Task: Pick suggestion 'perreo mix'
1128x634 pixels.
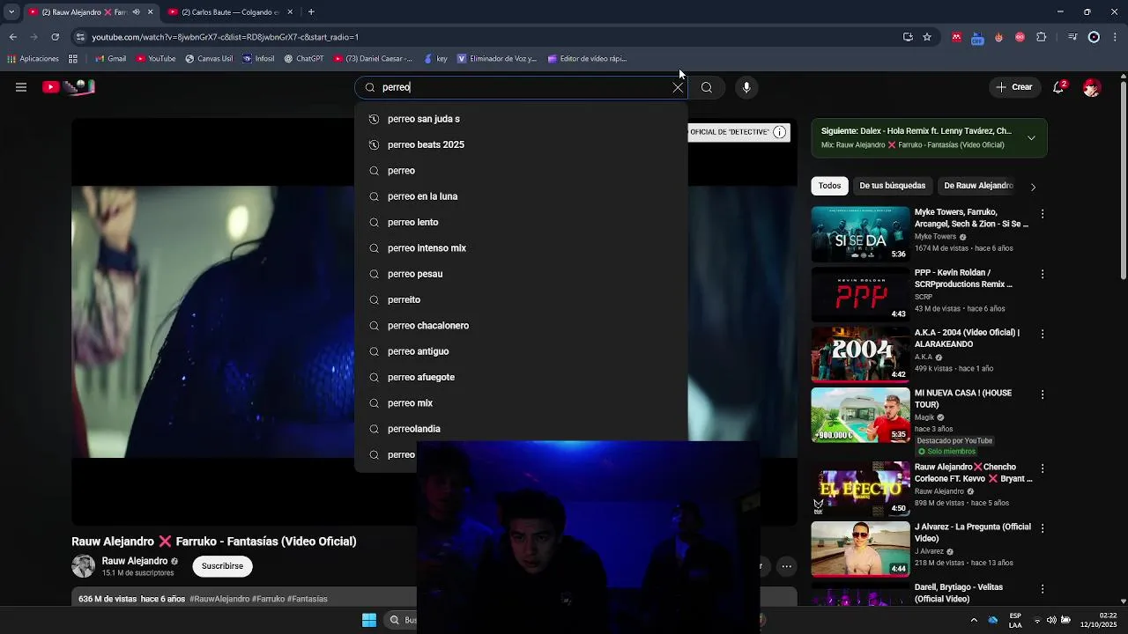Action: [x=521, y=403]
